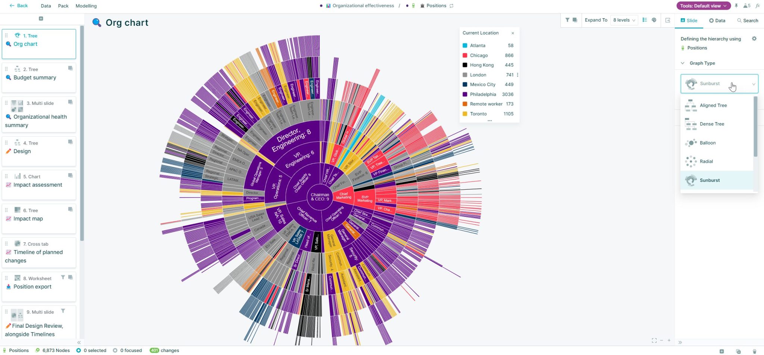Open the 8 levels dropdown
764x355 pixels.
point(623,20)
